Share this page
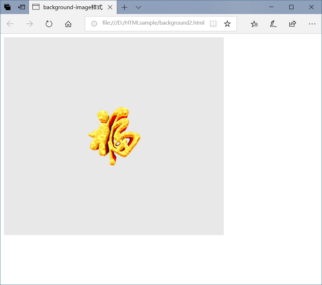322x285 pixels. point(292,24)
